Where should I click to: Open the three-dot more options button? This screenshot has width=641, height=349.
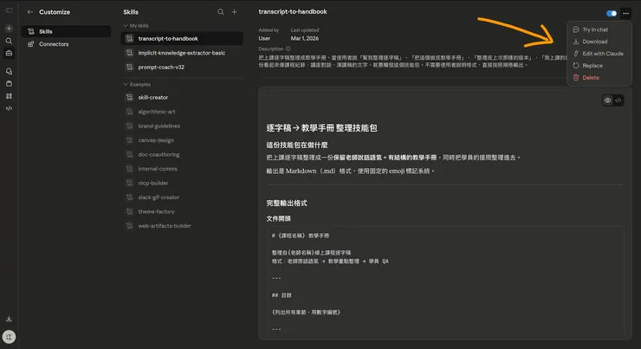point(626,14)
